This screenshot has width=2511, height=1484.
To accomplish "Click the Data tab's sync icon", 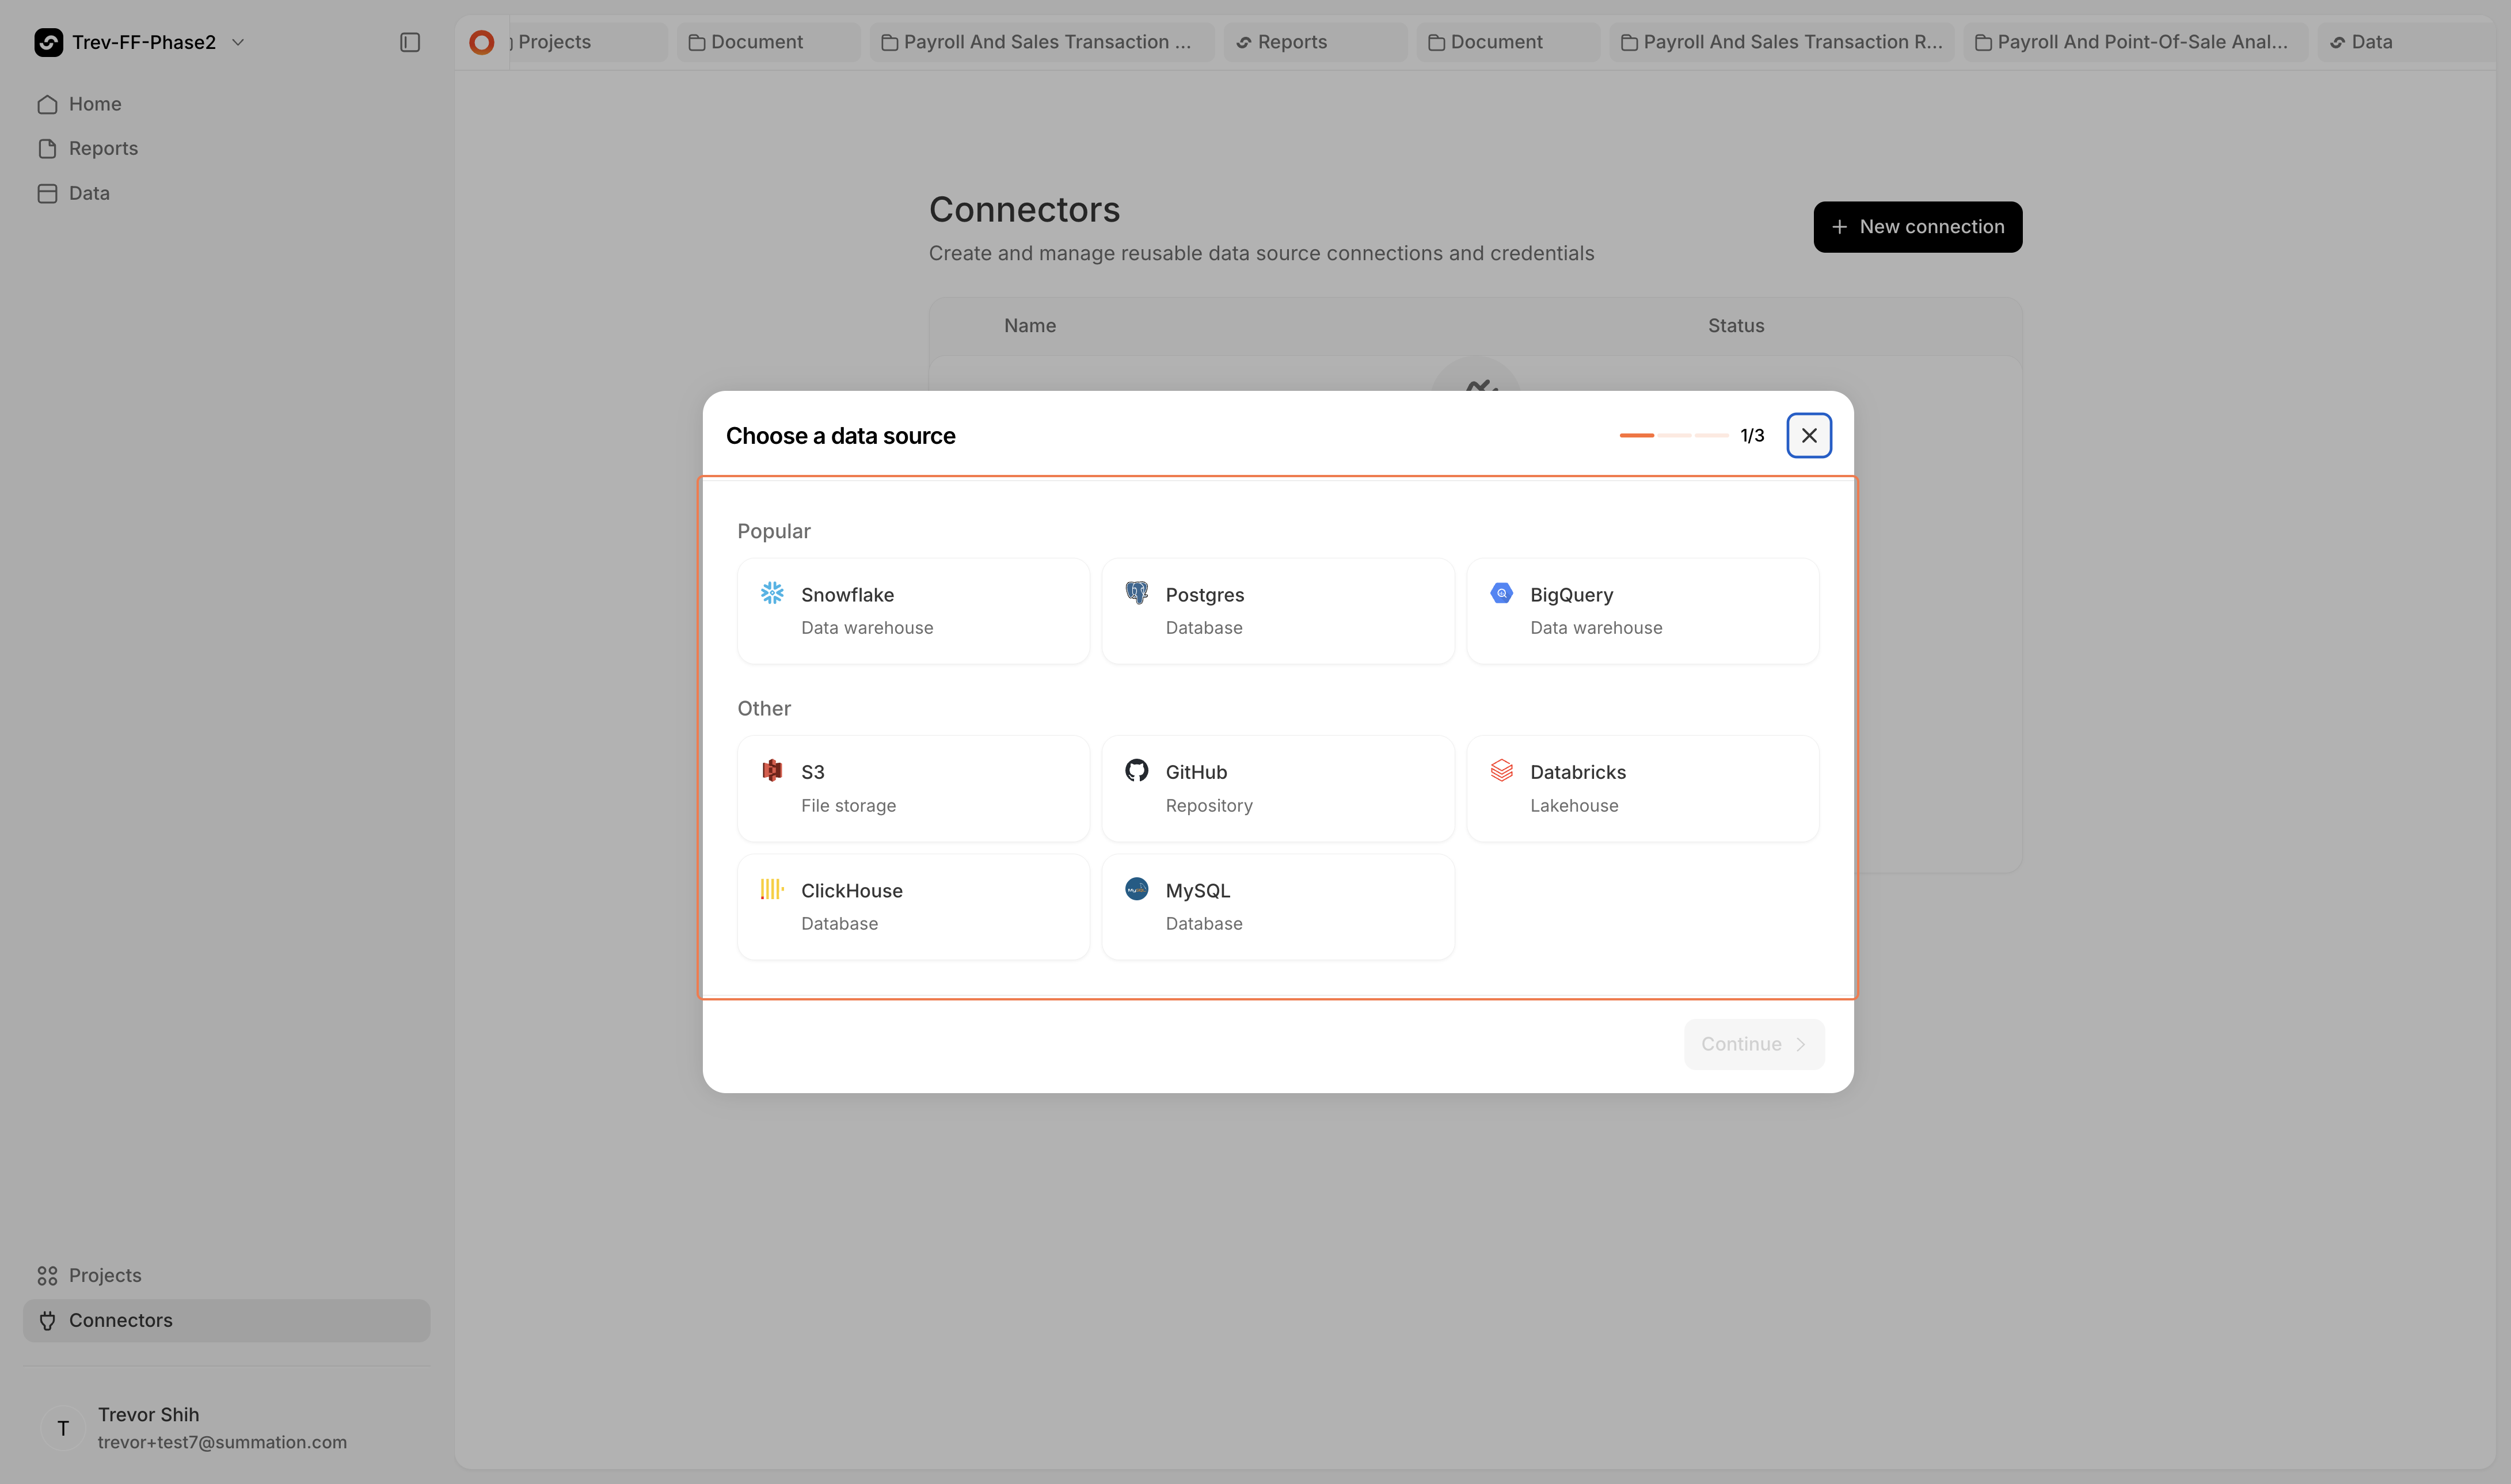I will tap(2337, 42).
